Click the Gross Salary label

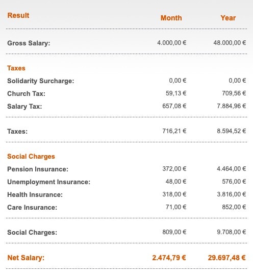pyautogui.click(x=29, y=43)
